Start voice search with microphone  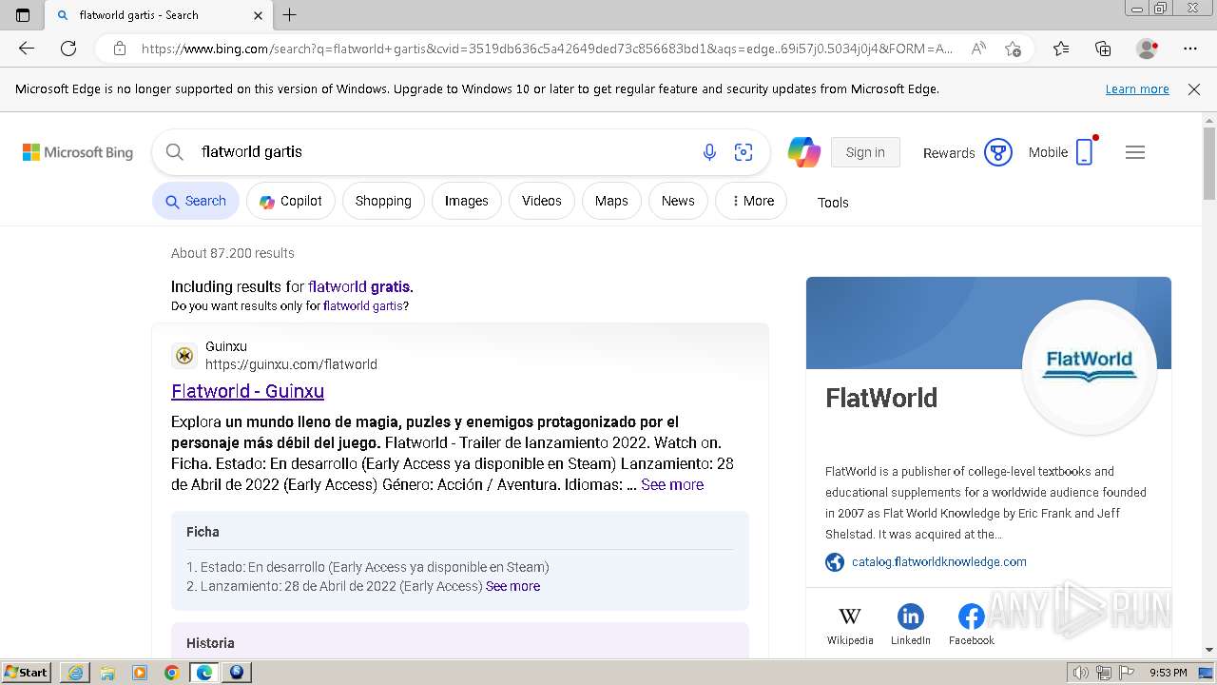[x=709, y=152]
